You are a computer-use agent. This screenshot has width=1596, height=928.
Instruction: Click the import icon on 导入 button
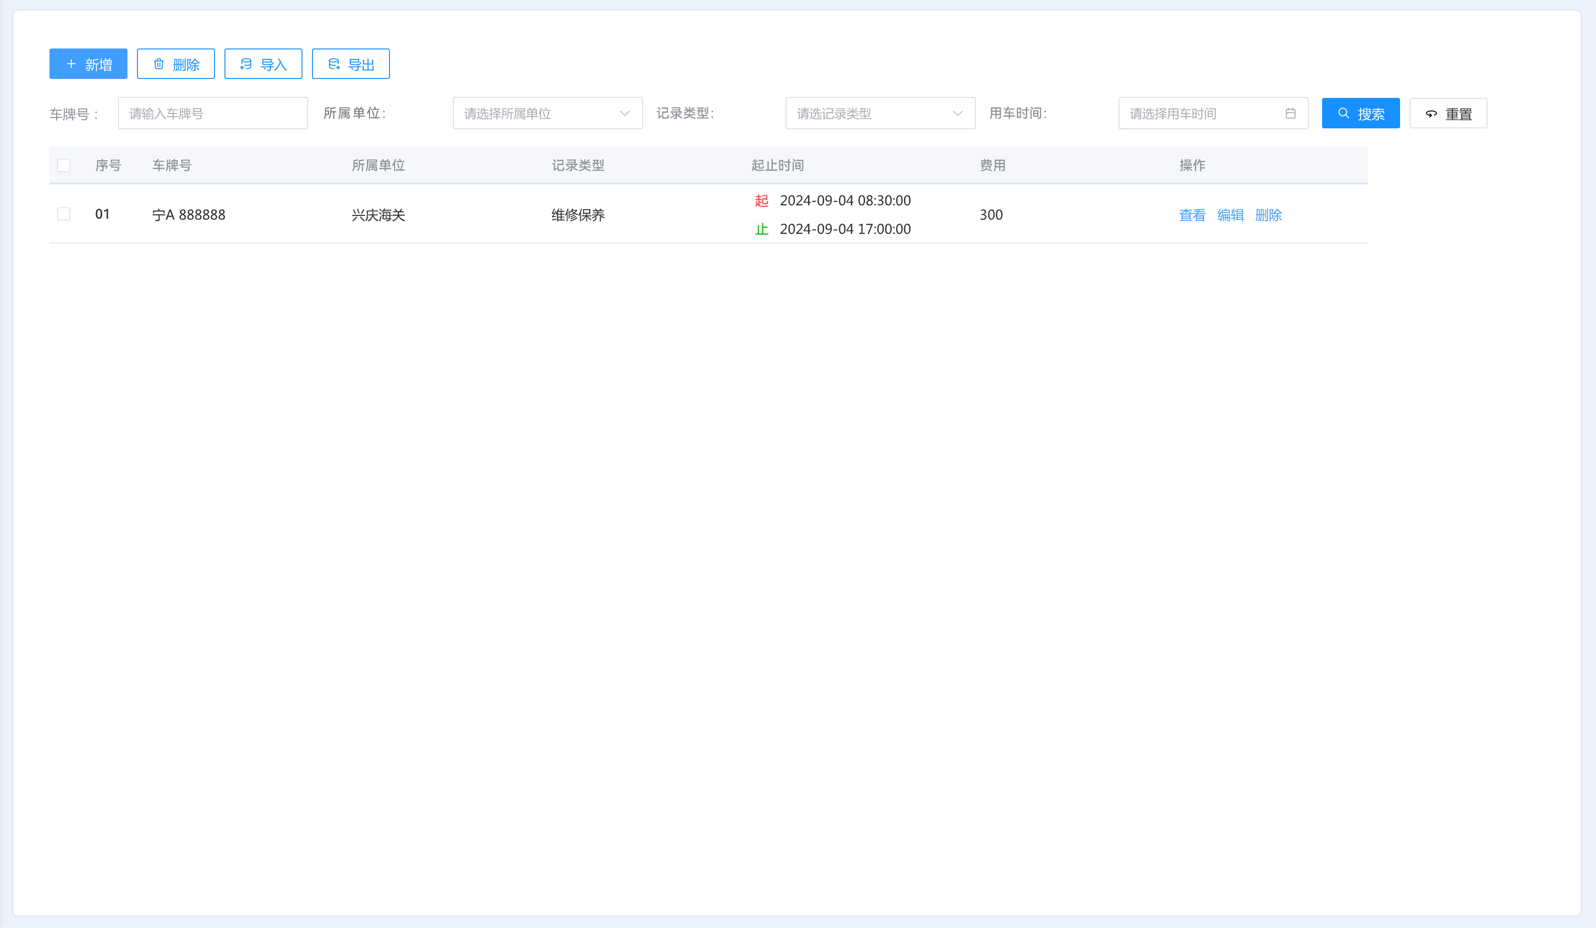[246, 64]
